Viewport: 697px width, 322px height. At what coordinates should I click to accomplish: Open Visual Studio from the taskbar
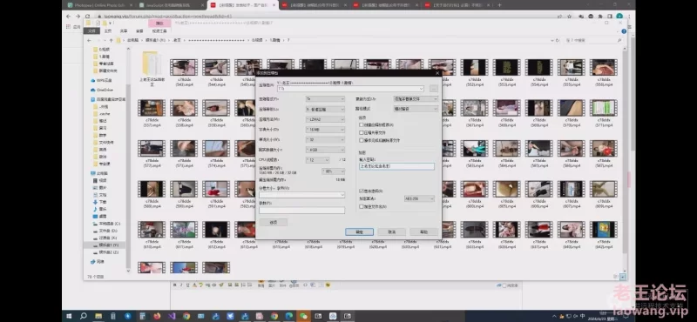(x=172, y=316)
